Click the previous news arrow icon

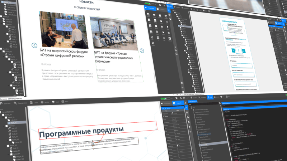click(34, 45)
